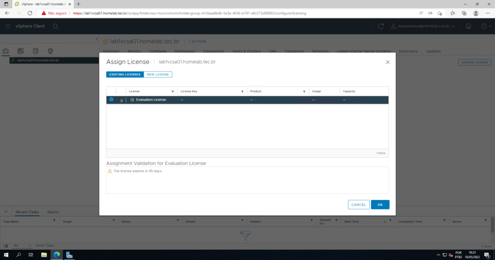Open the Actions menu for vCenter
Screen dimensions: 495x260
pos(198,42)
